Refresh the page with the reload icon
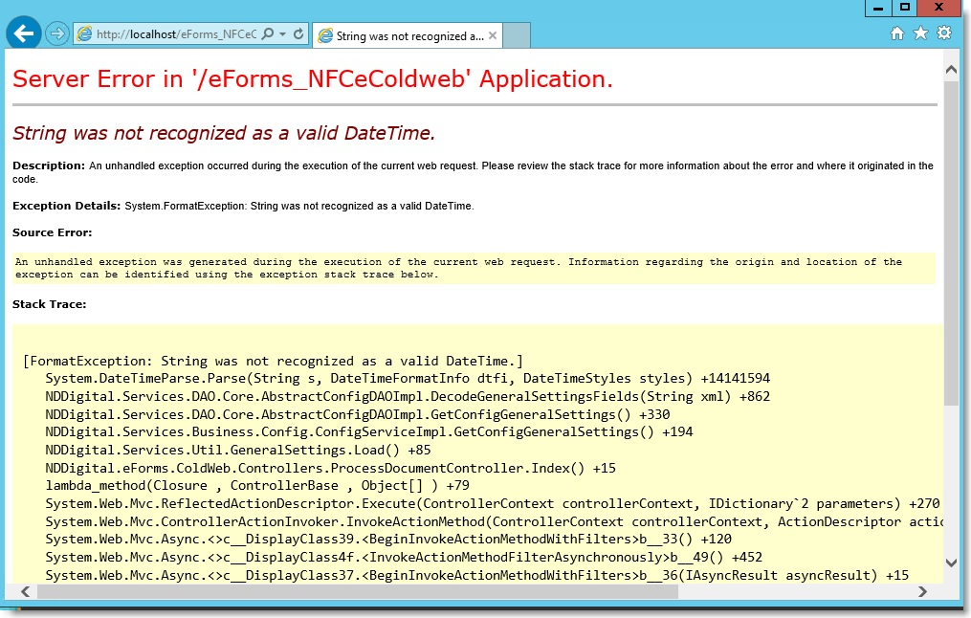This screenshot has height=618, width=971. pyautogui.click(x=298, y=34)
